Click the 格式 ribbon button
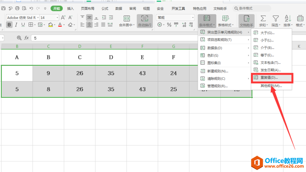The height and width of the screenshot is (172, 306). tap(300, 21)
